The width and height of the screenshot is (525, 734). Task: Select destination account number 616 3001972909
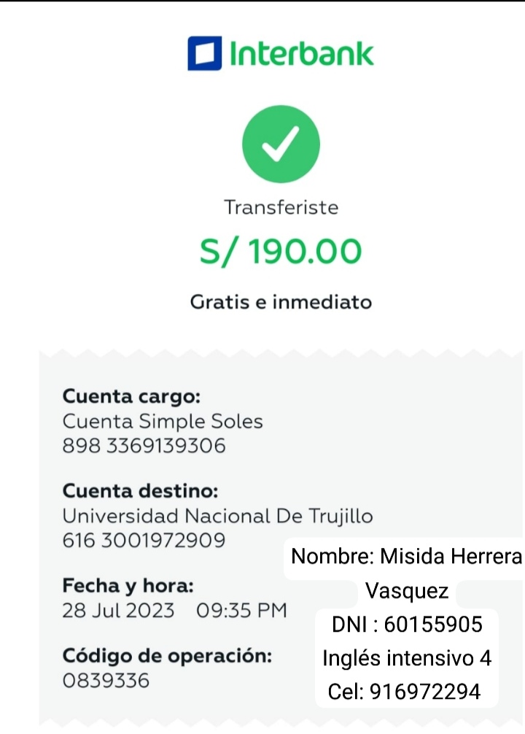pyautogui.click(x=144, y=540)
